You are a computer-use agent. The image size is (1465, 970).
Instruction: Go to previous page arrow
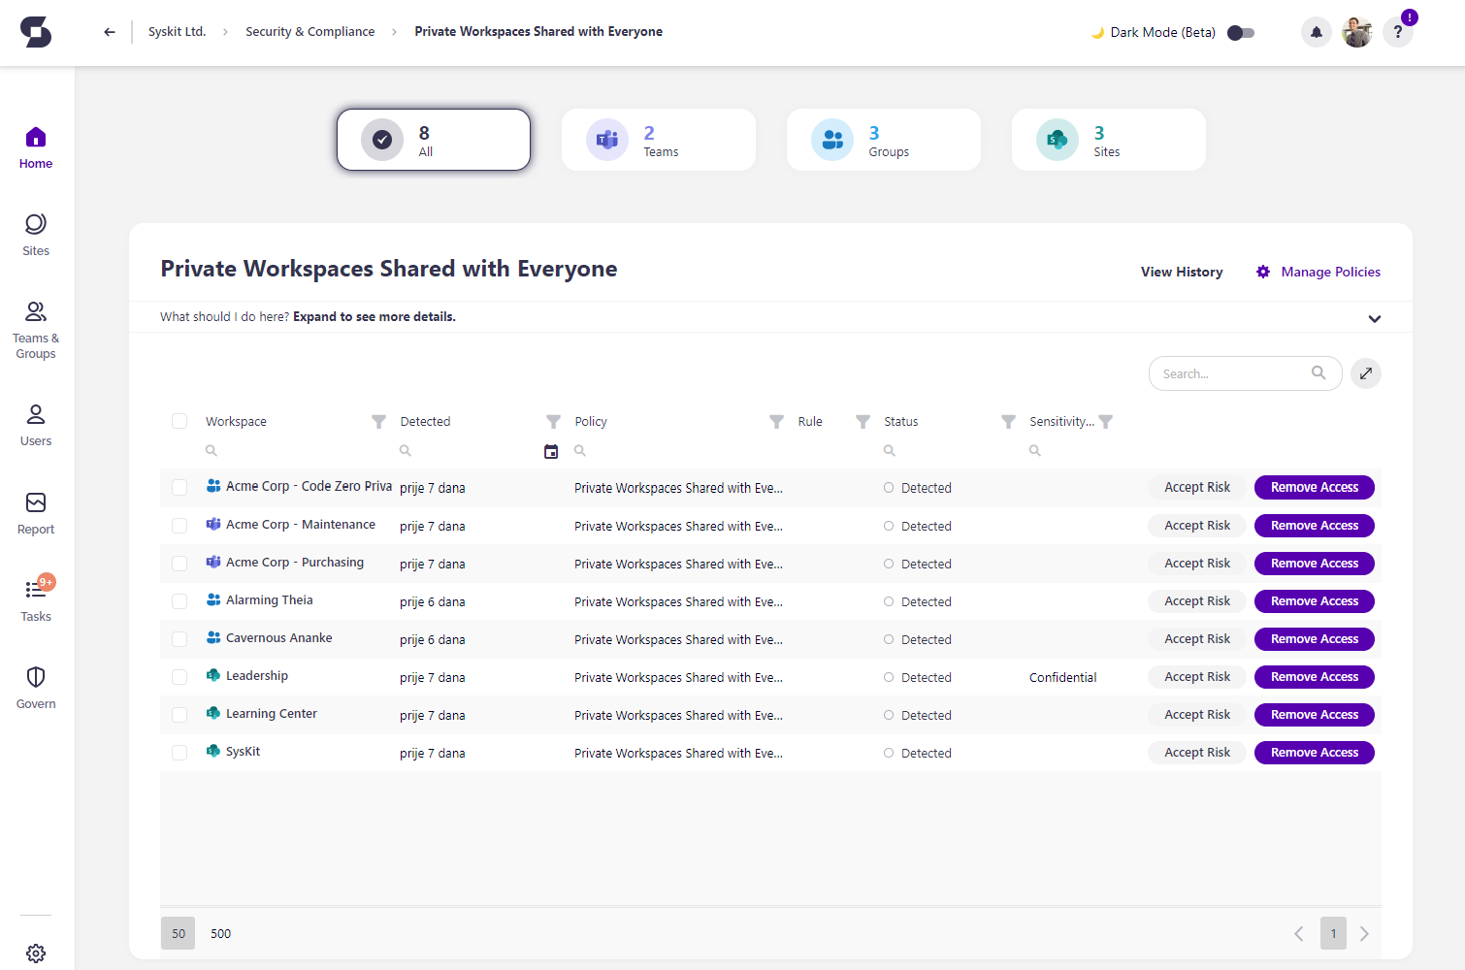(1299, 933)
